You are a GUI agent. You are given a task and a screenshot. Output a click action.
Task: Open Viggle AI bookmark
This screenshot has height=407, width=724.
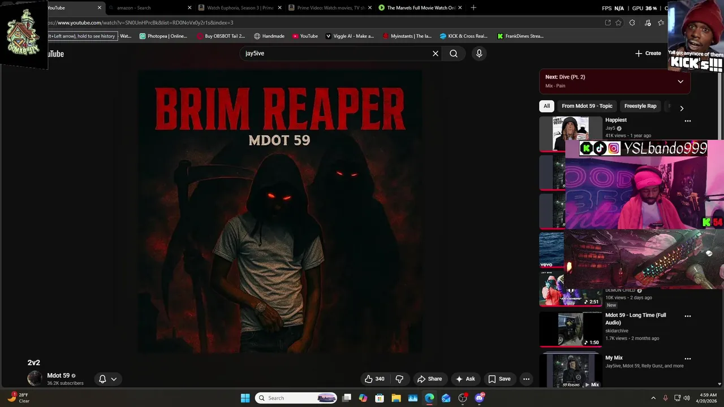coord(350,36)
